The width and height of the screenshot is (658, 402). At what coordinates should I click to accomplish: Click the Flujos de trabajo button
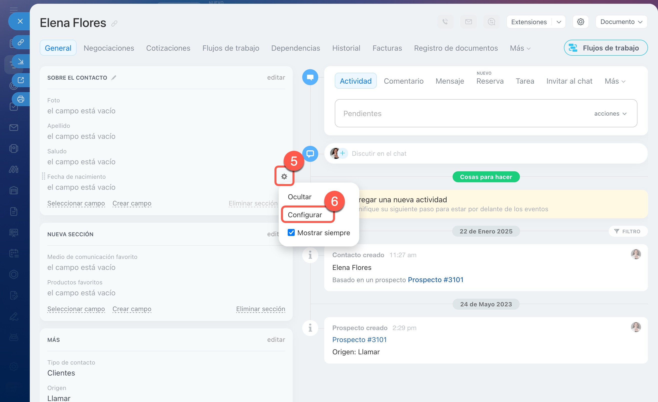pos(605,48)
